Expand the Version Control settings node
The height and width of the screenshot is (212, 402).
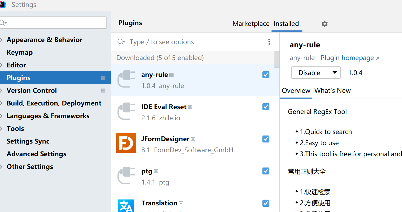tap(1, 90)
